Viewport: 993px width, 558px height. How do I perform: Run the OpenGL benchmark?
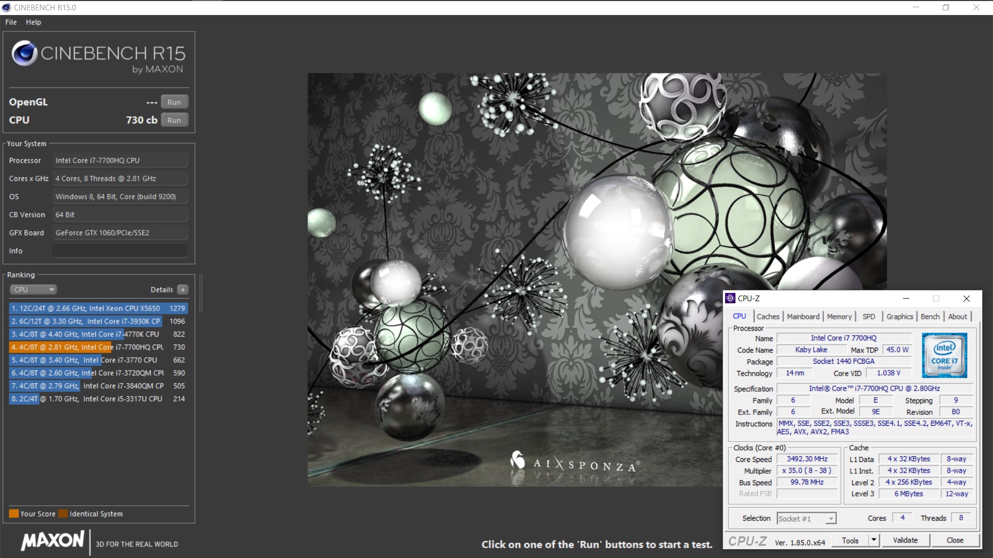[174, 102]
